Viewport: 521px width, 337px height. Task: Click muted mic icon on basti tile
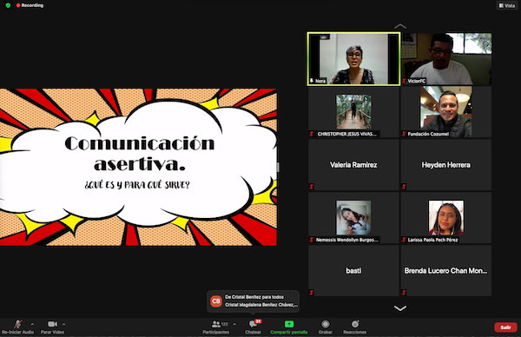click(x=312, y=293)
